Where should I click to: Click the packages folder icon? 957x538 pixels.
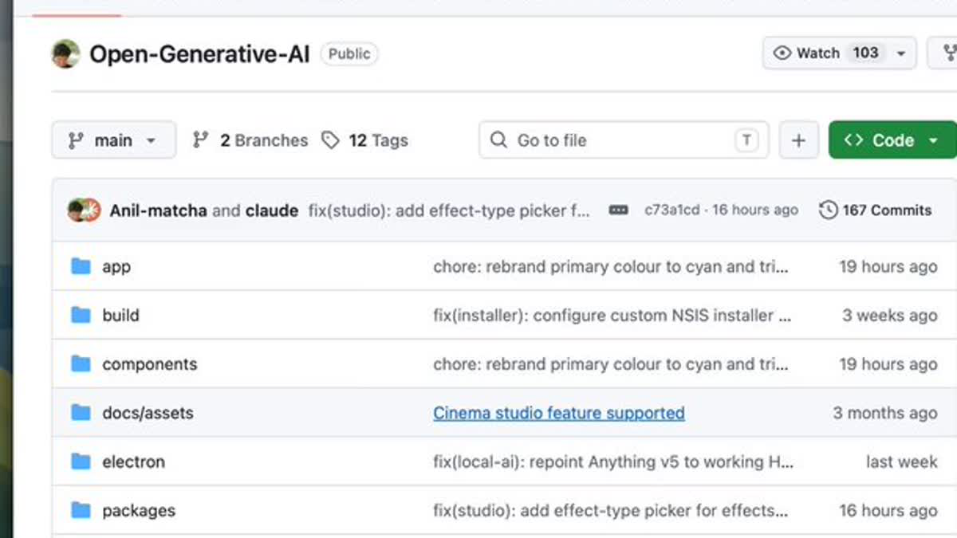point(81,509)
